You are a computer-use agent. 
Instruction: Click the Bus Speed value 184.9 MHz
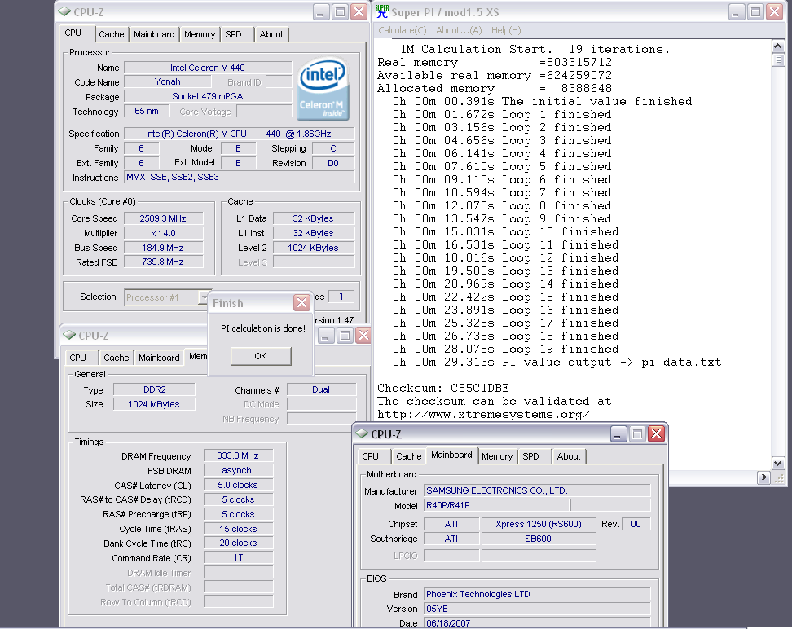click(x=163, y=248)
